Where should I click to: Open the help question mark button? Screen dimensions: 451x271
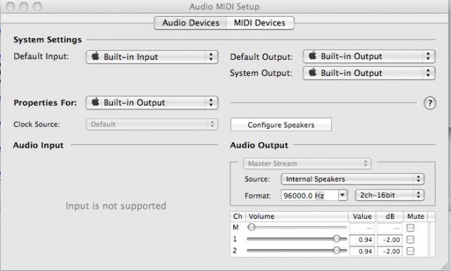[430, 103]
